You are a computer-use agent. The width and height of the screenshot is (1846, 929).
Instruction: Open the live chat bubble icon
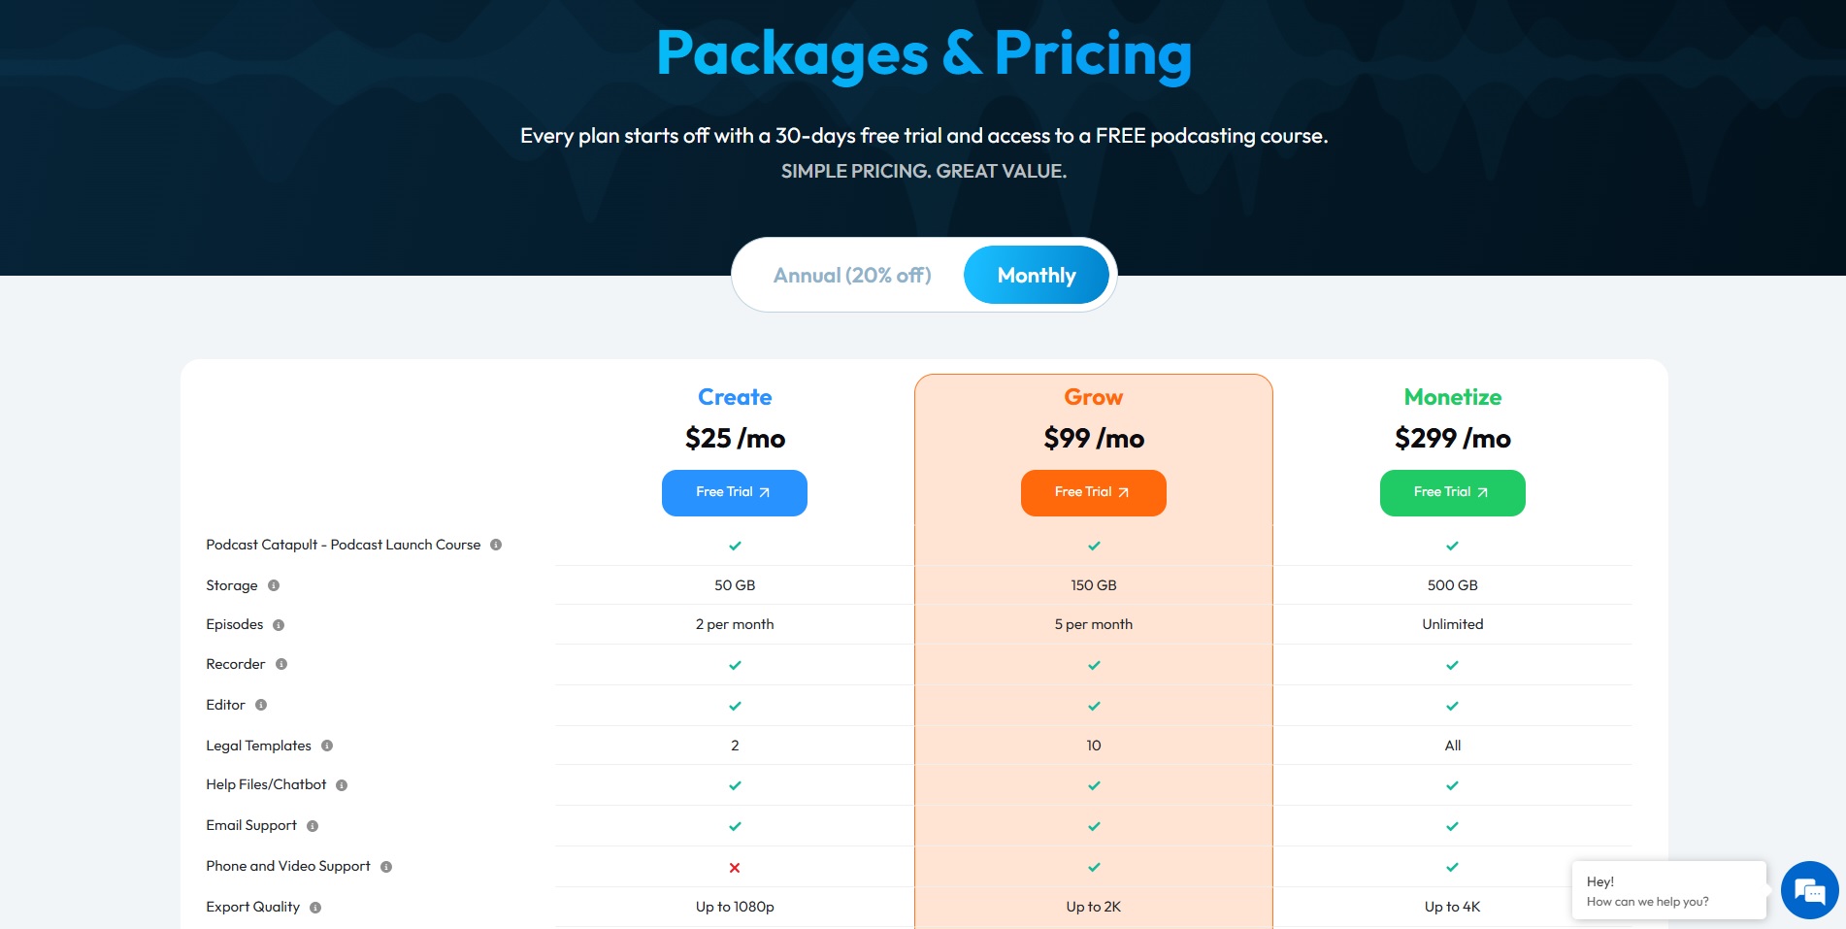point(1809,890)
